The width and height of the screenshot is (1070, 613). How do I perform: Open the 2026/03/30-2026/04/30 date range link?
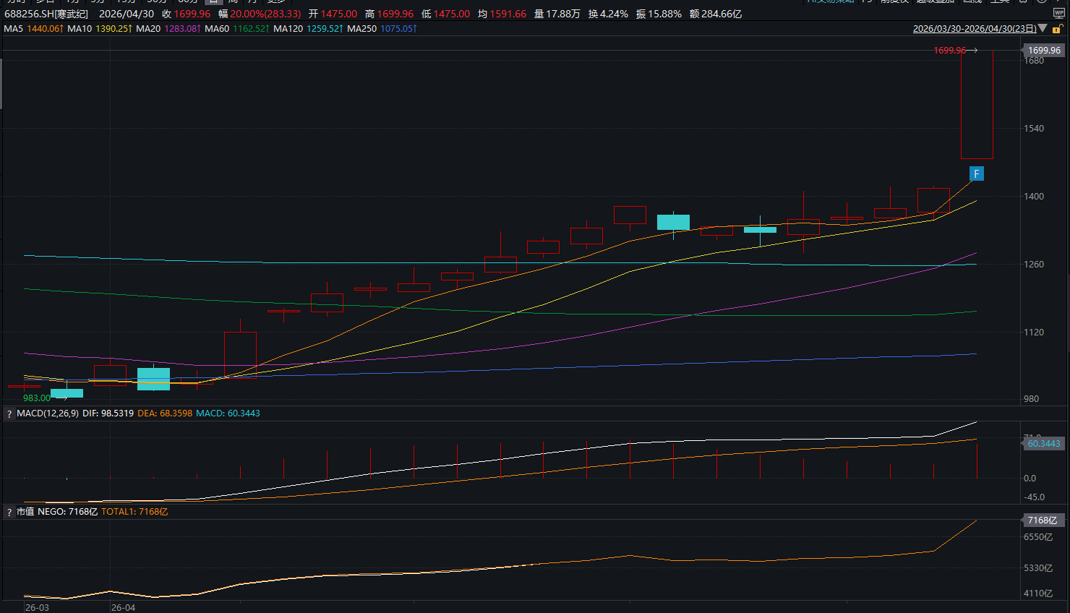[974, 29]
